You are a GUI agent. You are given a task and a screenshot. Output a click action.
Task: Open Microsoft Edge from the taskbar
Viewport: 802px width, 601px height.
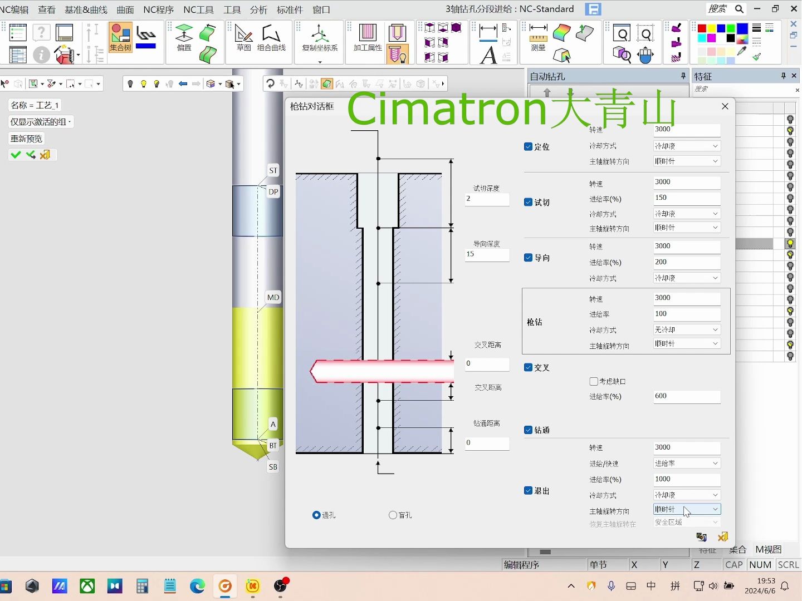(x=197, y=586)
